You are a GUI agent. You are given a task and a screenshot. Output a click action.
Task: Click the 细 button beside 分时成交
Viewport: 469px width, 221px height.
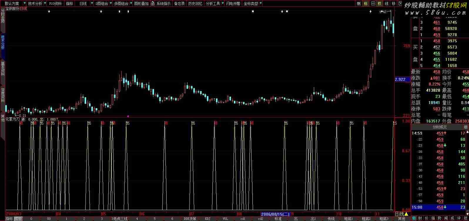pyautogui.click(x=465, y=127)
